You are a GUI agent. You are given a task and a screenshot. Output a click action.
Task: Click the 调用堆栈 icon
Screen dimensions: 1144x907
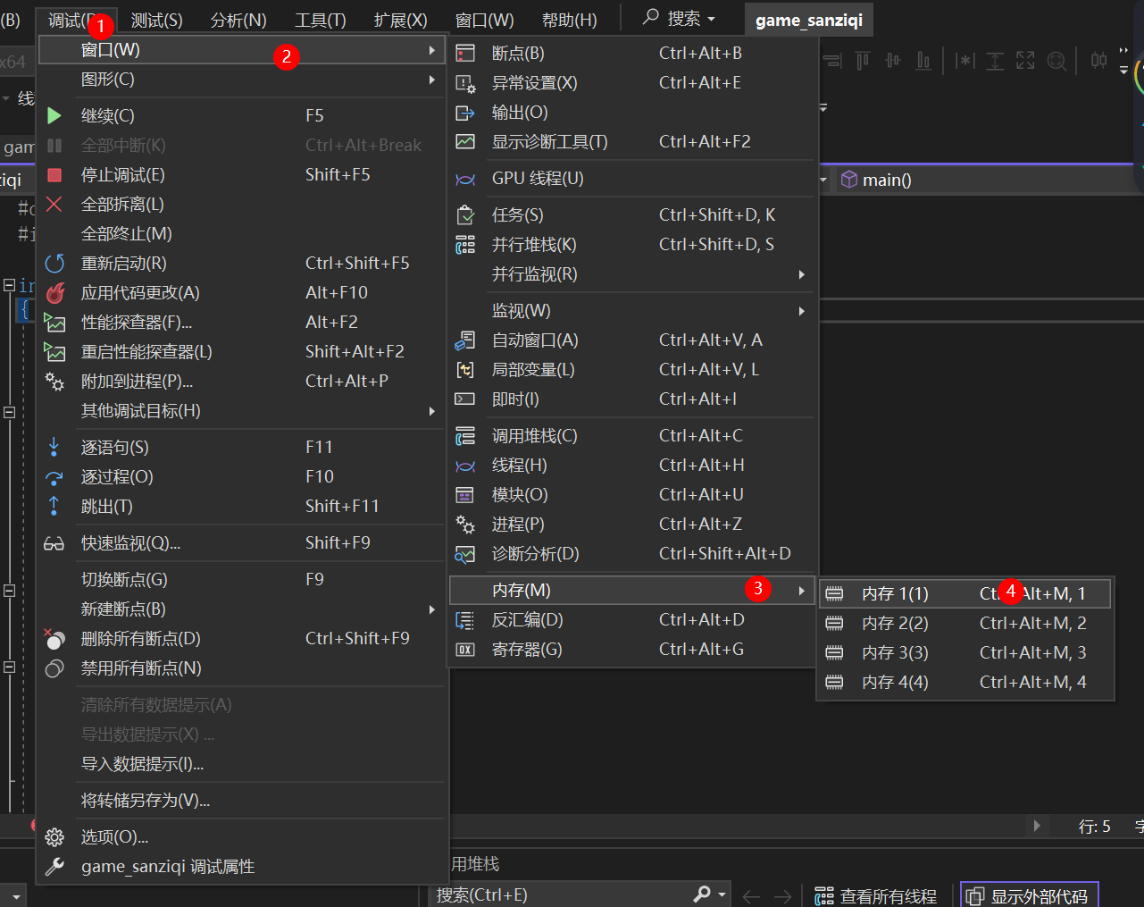click(x=465, y=436)
